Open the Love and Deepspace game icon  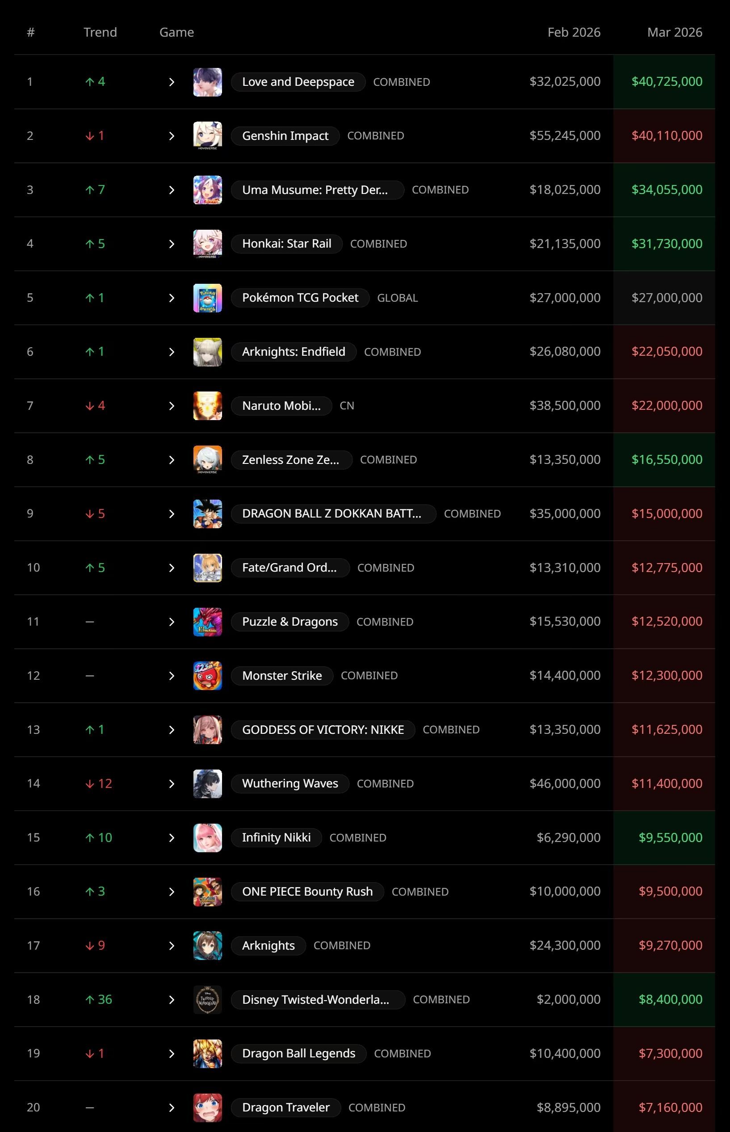(208, 82)
